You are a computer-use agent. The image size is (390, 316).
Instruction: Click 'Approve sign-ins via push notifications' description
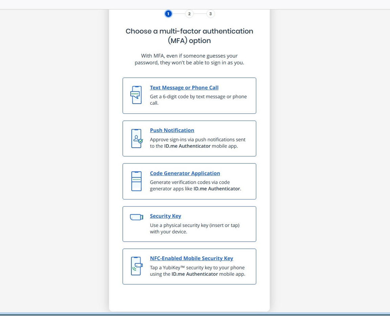(x=197, y=143)
